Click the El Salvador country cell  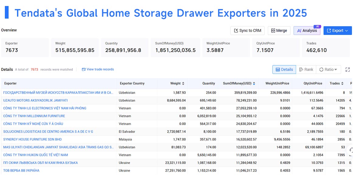[x=127, y=131]
